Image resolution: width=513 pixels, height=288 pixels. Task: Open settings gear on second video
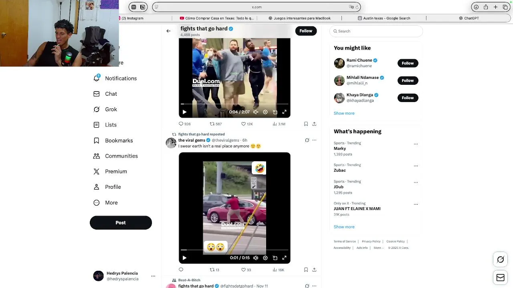coord(265,258)
